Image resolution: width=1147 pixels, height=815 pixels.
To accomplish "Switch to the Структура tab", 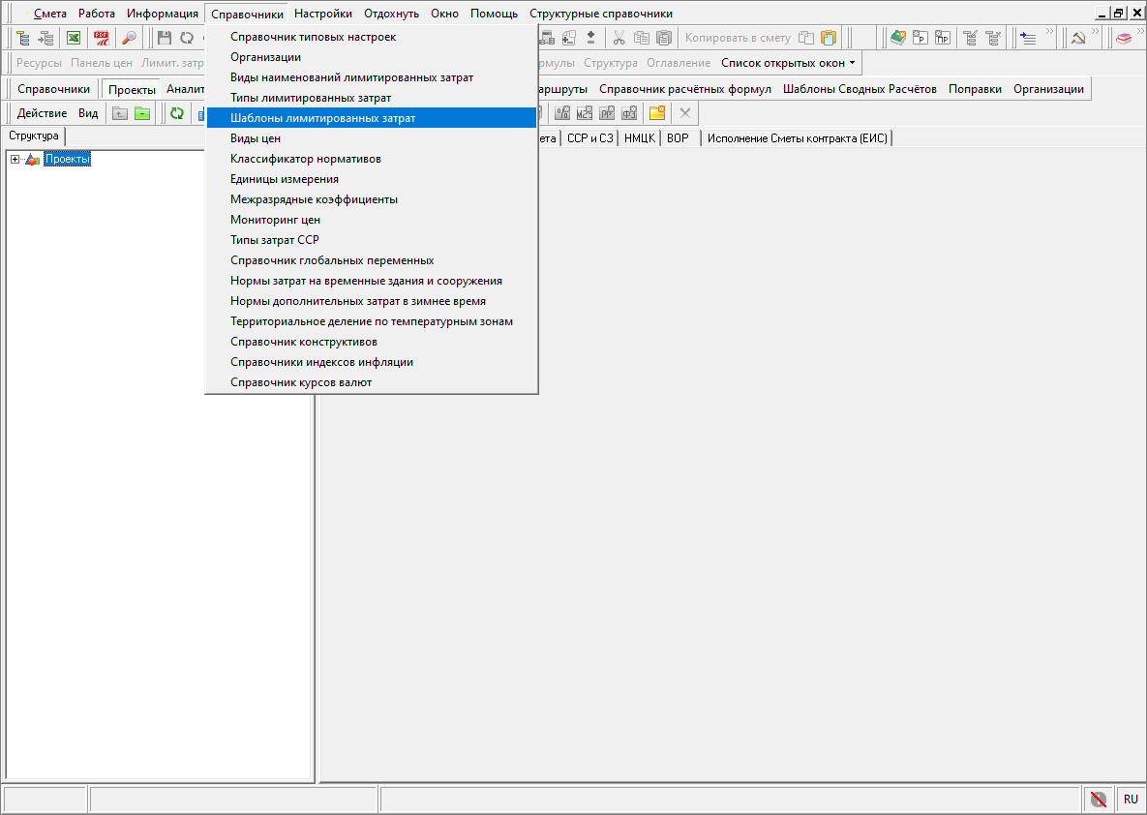I will pos(33,136).
